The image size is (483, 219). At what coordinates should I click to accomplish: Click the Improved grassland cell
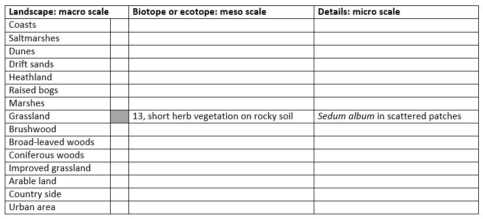[57, 168]
